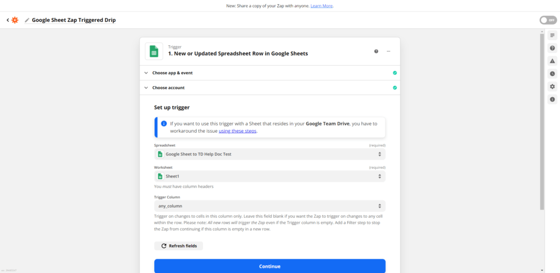
Task: Click the 'You must have column headers' note
Action: [x=184, y=186]
